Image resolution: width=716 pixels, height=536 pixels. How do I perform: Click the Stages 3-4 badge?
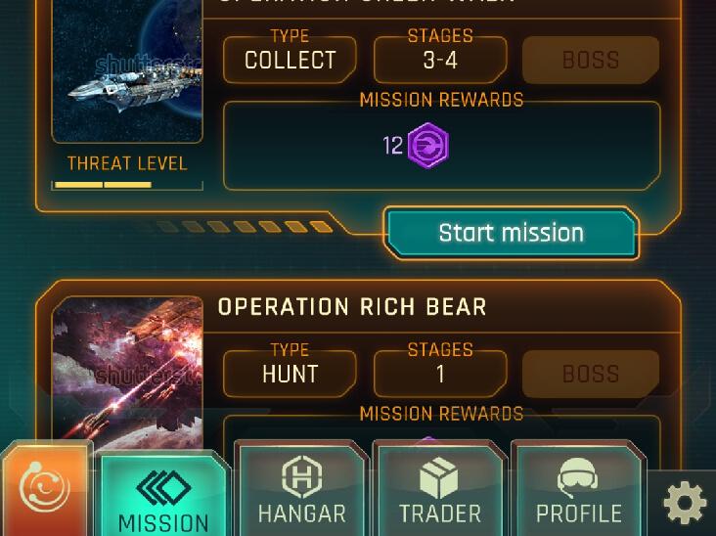click(440, 60)
